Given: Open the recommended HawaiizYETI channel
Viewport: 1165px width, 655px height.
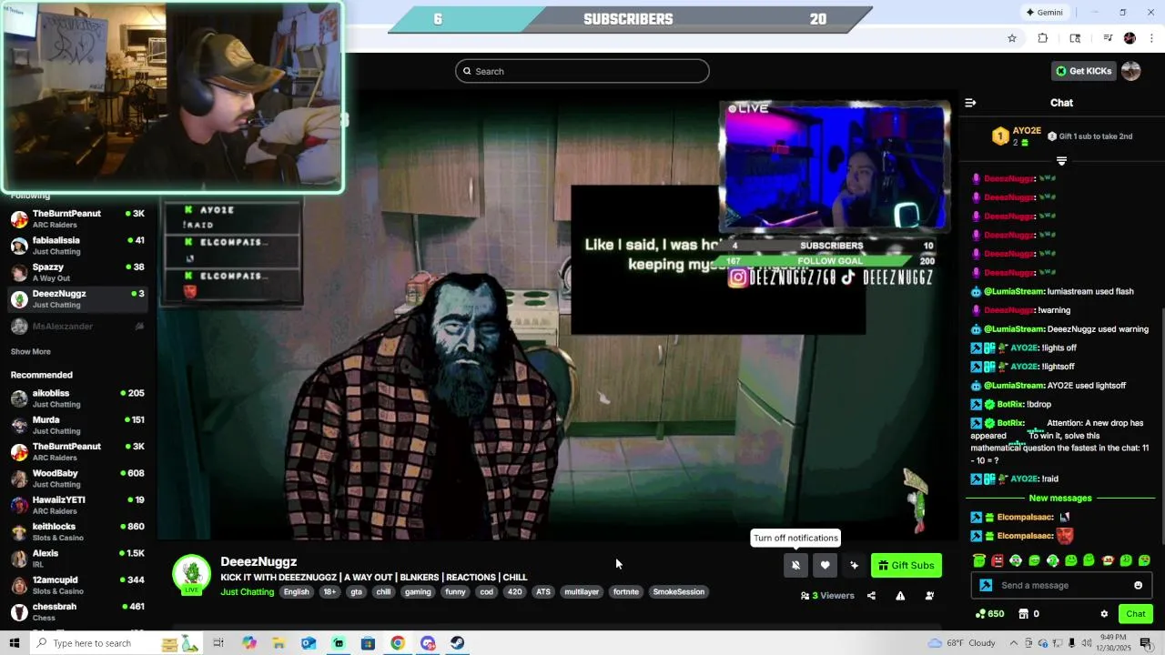Looking at the screenshot, I should click(77, 505).
